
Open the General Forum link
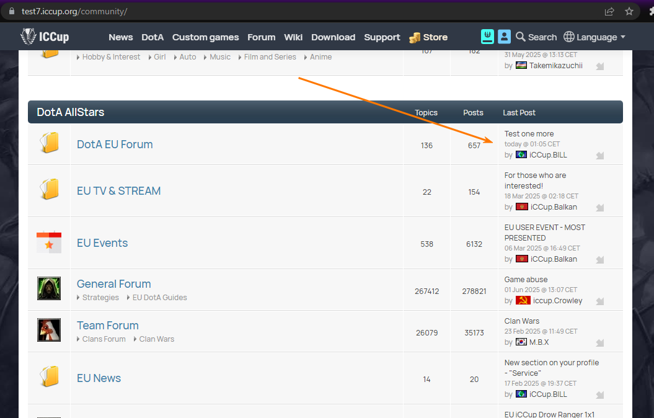pos(114,283)
